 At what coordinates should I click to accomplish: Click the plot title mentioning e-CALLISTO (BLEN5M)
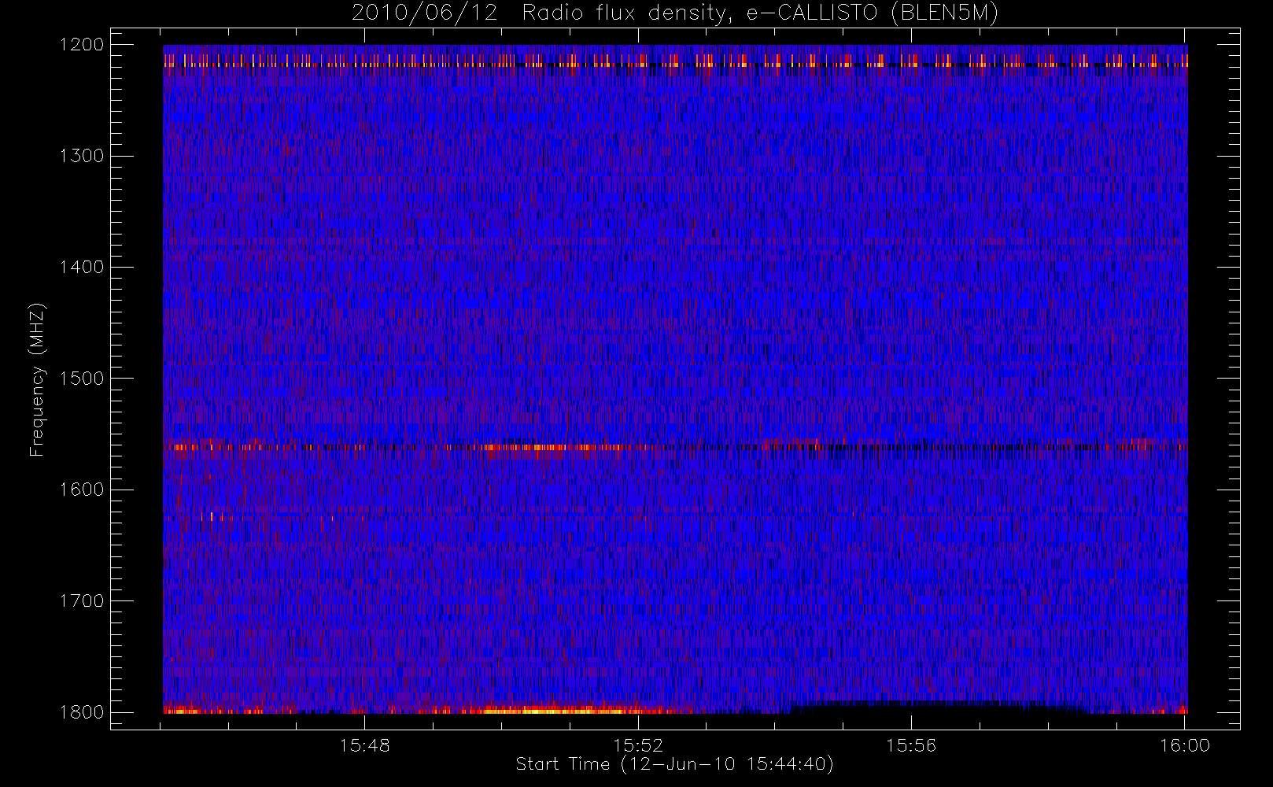coord(675,13)
